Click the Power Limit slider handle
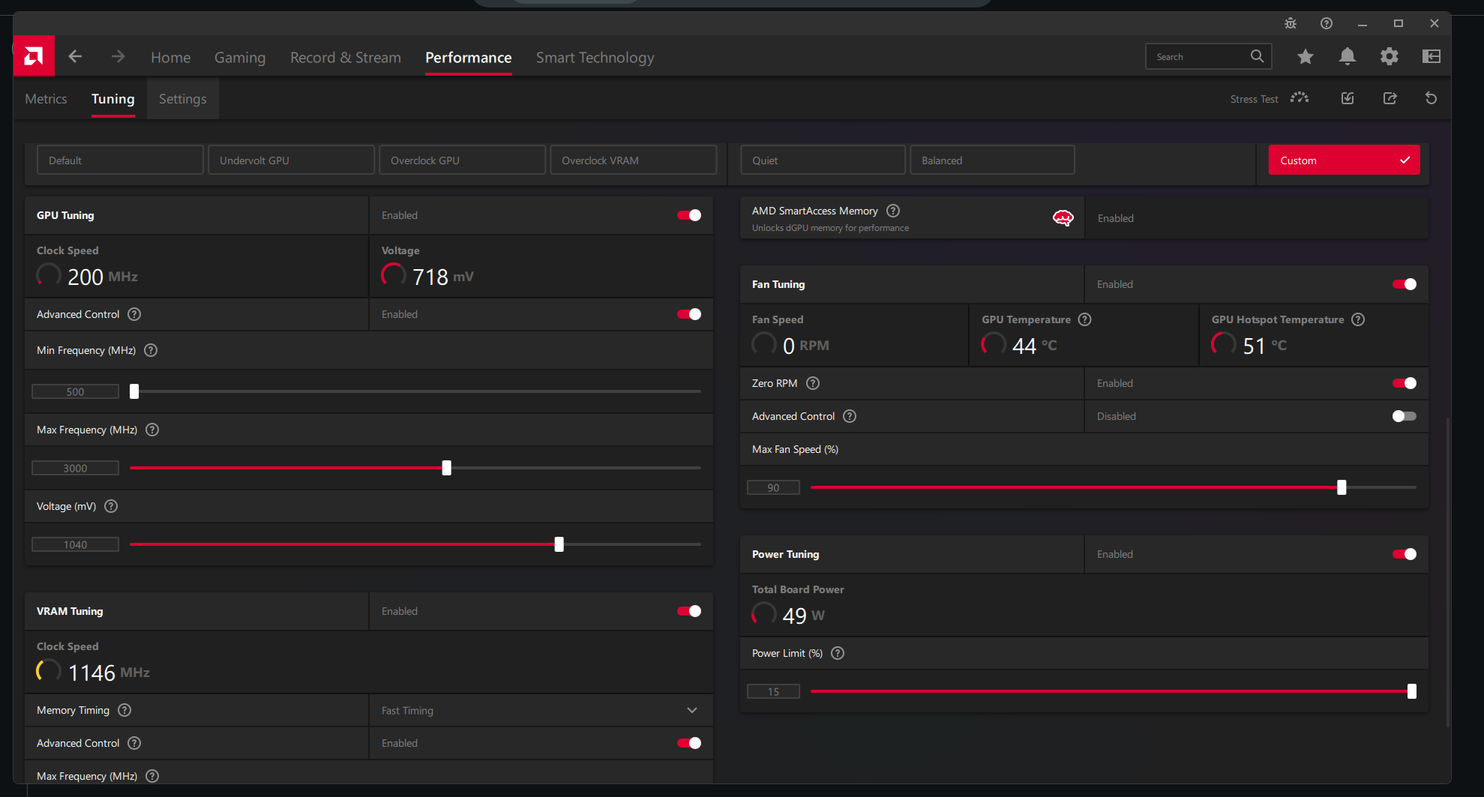This screenshot has width=1484, height=797. pyautogui.click(x=1412, y=691)
